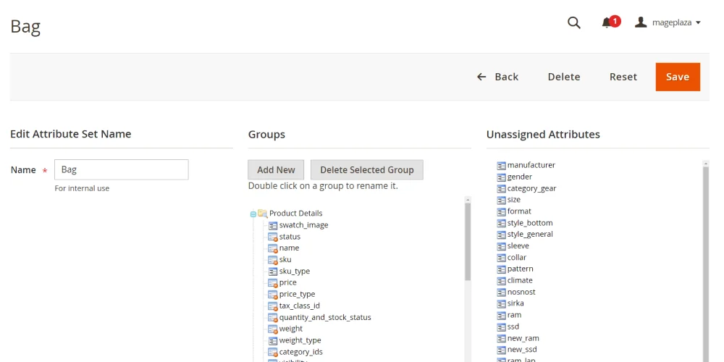Click the icon beside manufacturer attribute

click(x=501, y=166)
